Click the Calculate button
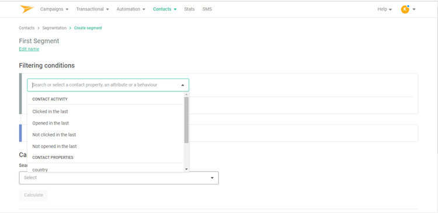 (33, 195)
